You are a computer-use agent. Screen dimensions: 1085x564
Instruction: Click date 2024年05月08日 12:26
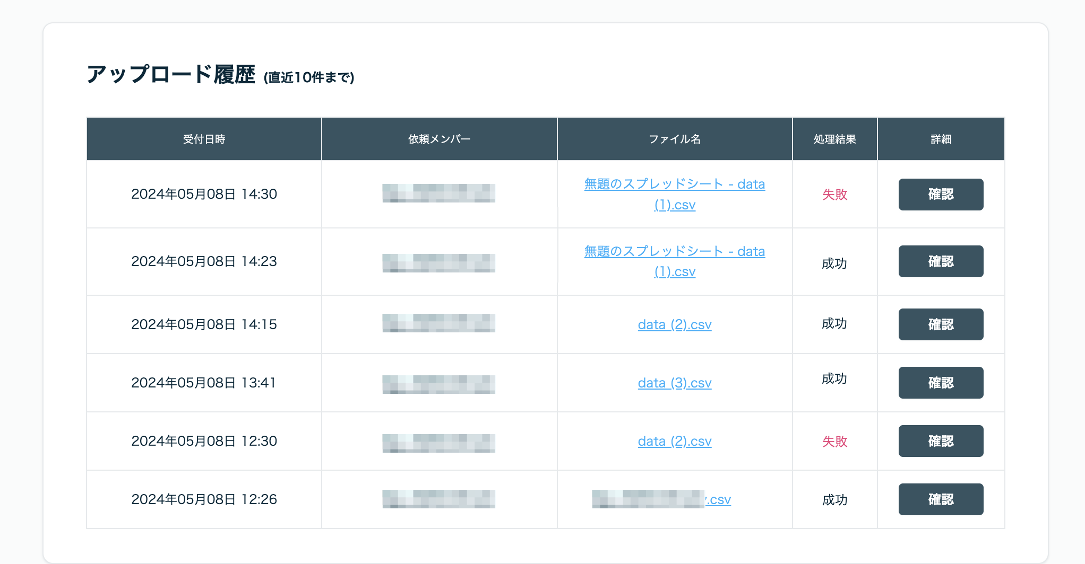pyautogui.click(x=204, y=499)
